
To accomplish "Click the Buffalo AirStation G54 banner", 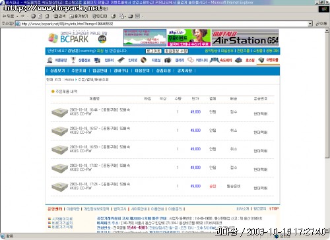I will (x=246, y=38).
